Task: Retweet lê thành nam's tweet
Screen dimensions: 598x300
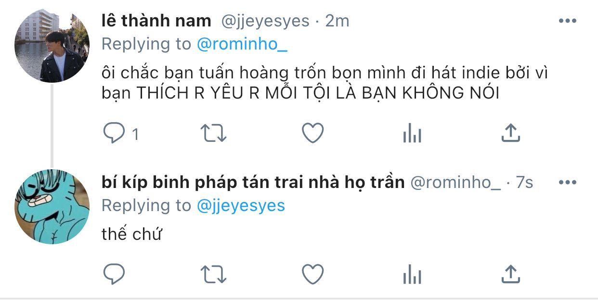Action: [213, 133]
